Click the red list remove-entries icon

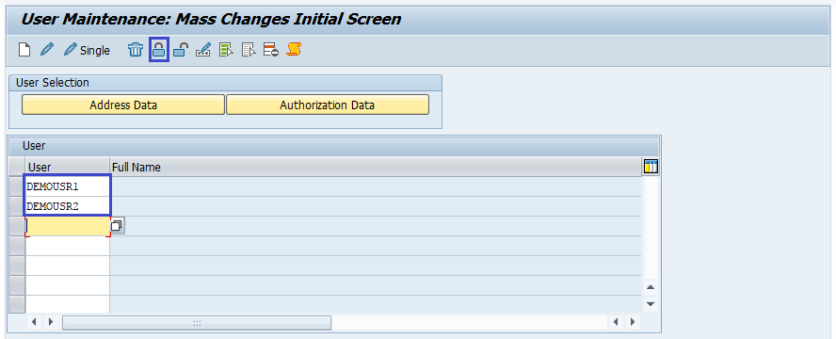tap(271, 50)
